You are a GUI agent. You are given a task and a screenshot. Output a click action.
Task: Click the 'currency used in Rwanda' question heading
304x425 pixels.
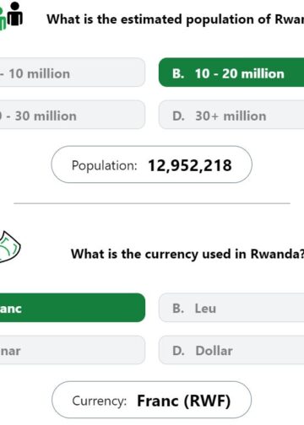tap(187, 254)
